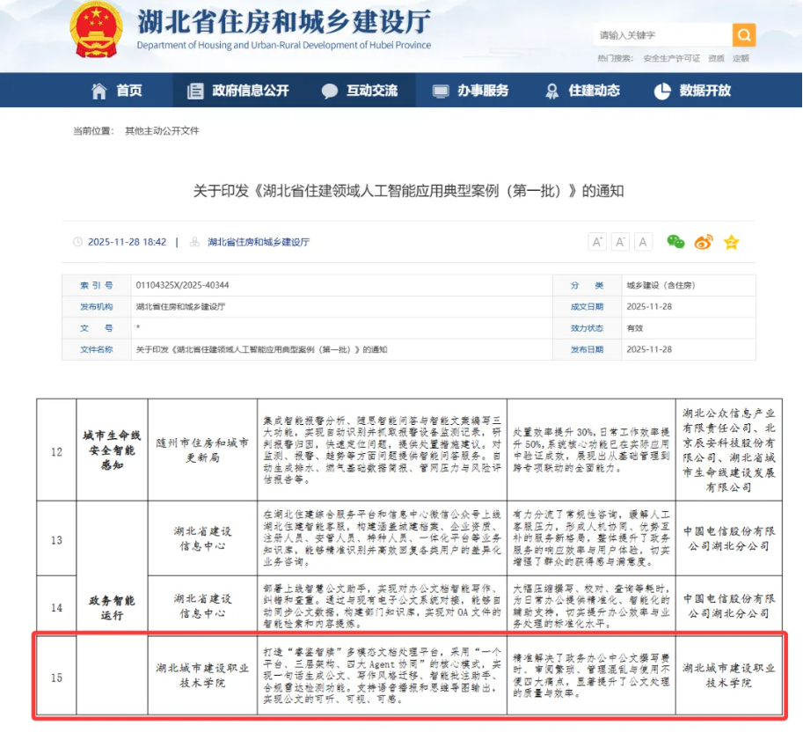The height and width of the screenshot is (732, 803).
Task: Click the national emblem logo
Action: [97, 28]
